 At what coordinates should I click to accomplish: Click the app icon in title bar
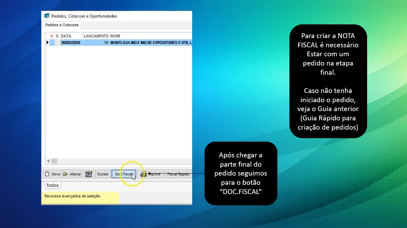tap(47, 16)
